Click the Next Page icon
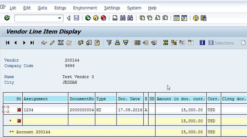 157,18
